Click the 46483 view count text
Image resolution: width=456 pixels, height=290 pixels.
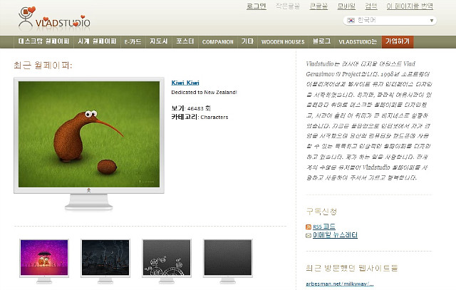(195, 108)
